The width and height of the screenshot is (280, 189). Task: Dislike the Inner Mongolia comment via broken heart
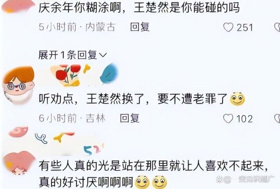pos(277,28)
